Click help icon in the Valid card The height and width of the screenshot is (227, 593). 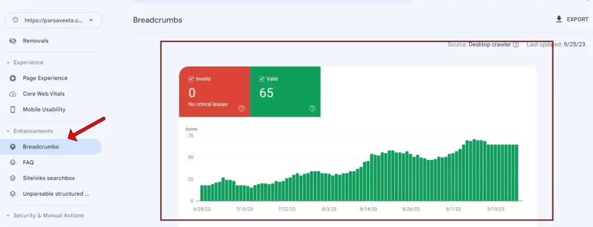[312, 109]
